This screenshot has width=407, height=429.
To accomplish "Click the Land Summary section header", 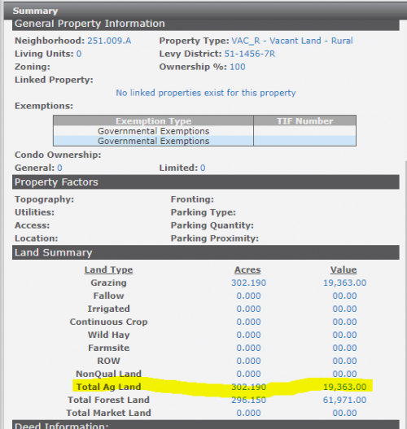I will (206, 252).
